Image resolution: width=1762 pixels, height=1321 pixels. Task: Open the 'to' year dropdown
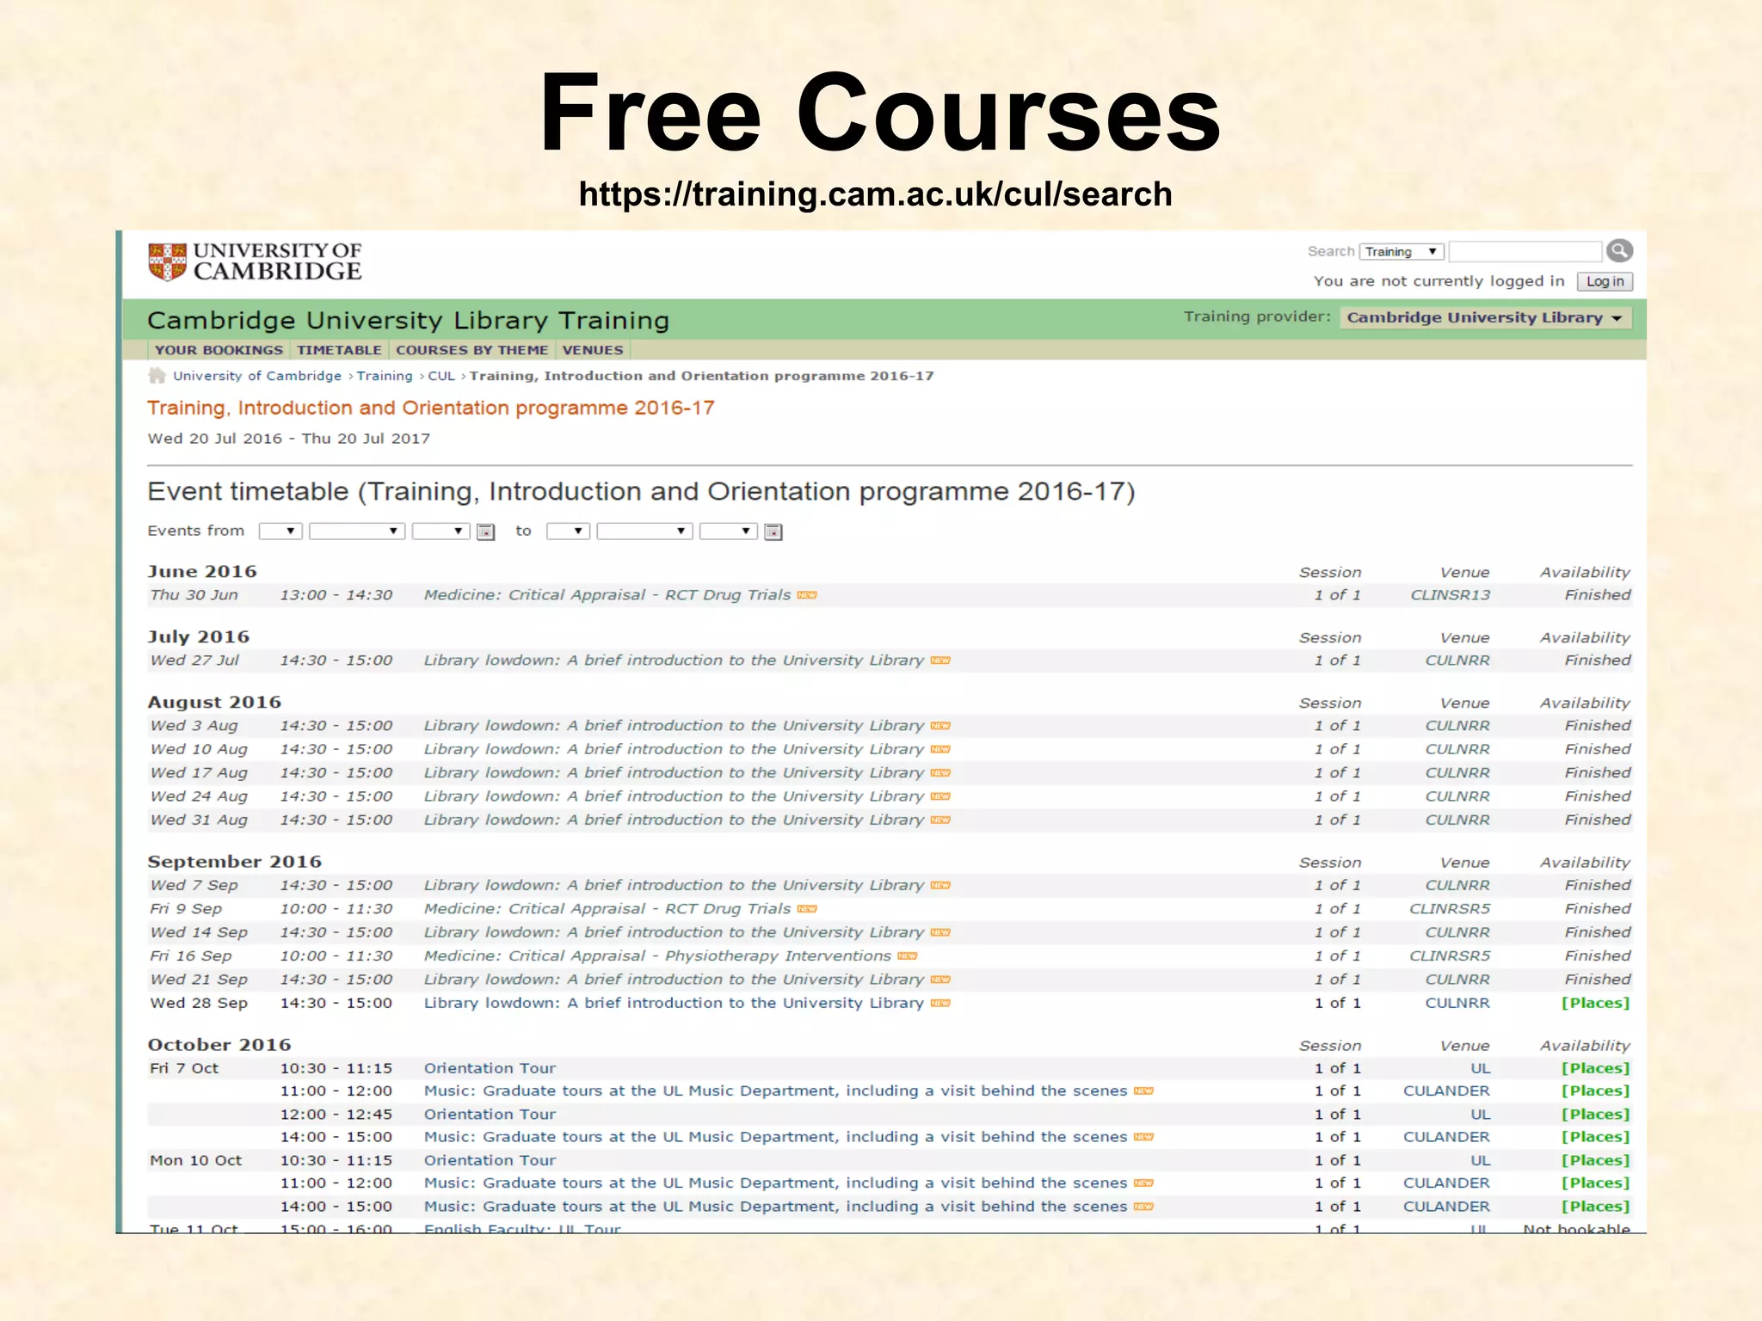coord(728,531)
